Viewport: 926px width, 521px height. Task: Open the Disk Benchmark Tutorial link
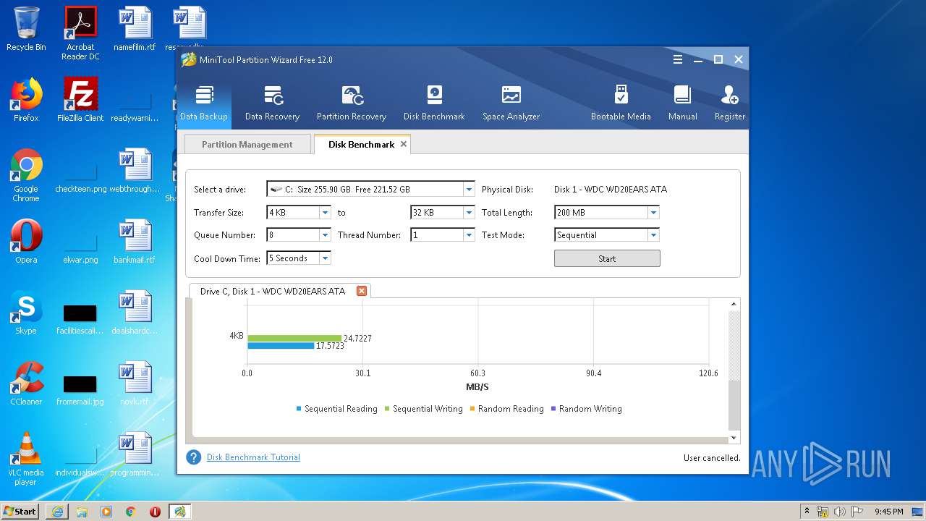point(253,457)
